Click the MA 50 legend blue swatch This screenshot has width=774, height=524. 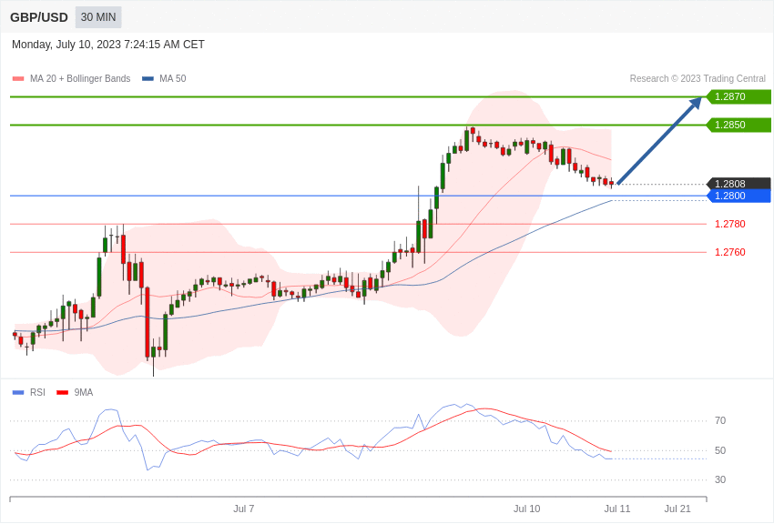[x=148, y=78]
